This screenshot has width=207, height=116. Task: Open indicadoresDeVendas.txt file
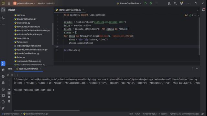27,46
